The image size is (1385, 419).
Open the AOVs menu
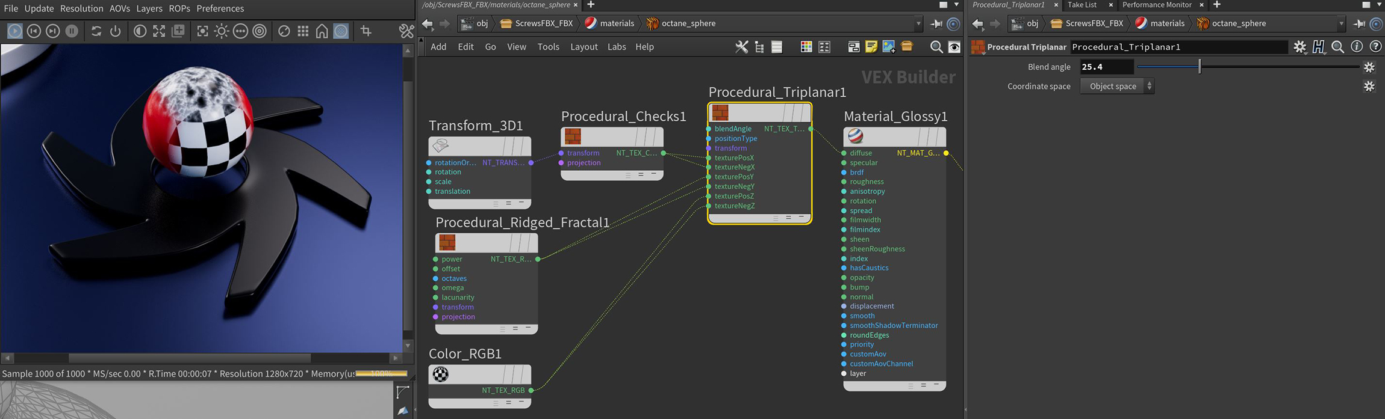click(119, 8)
